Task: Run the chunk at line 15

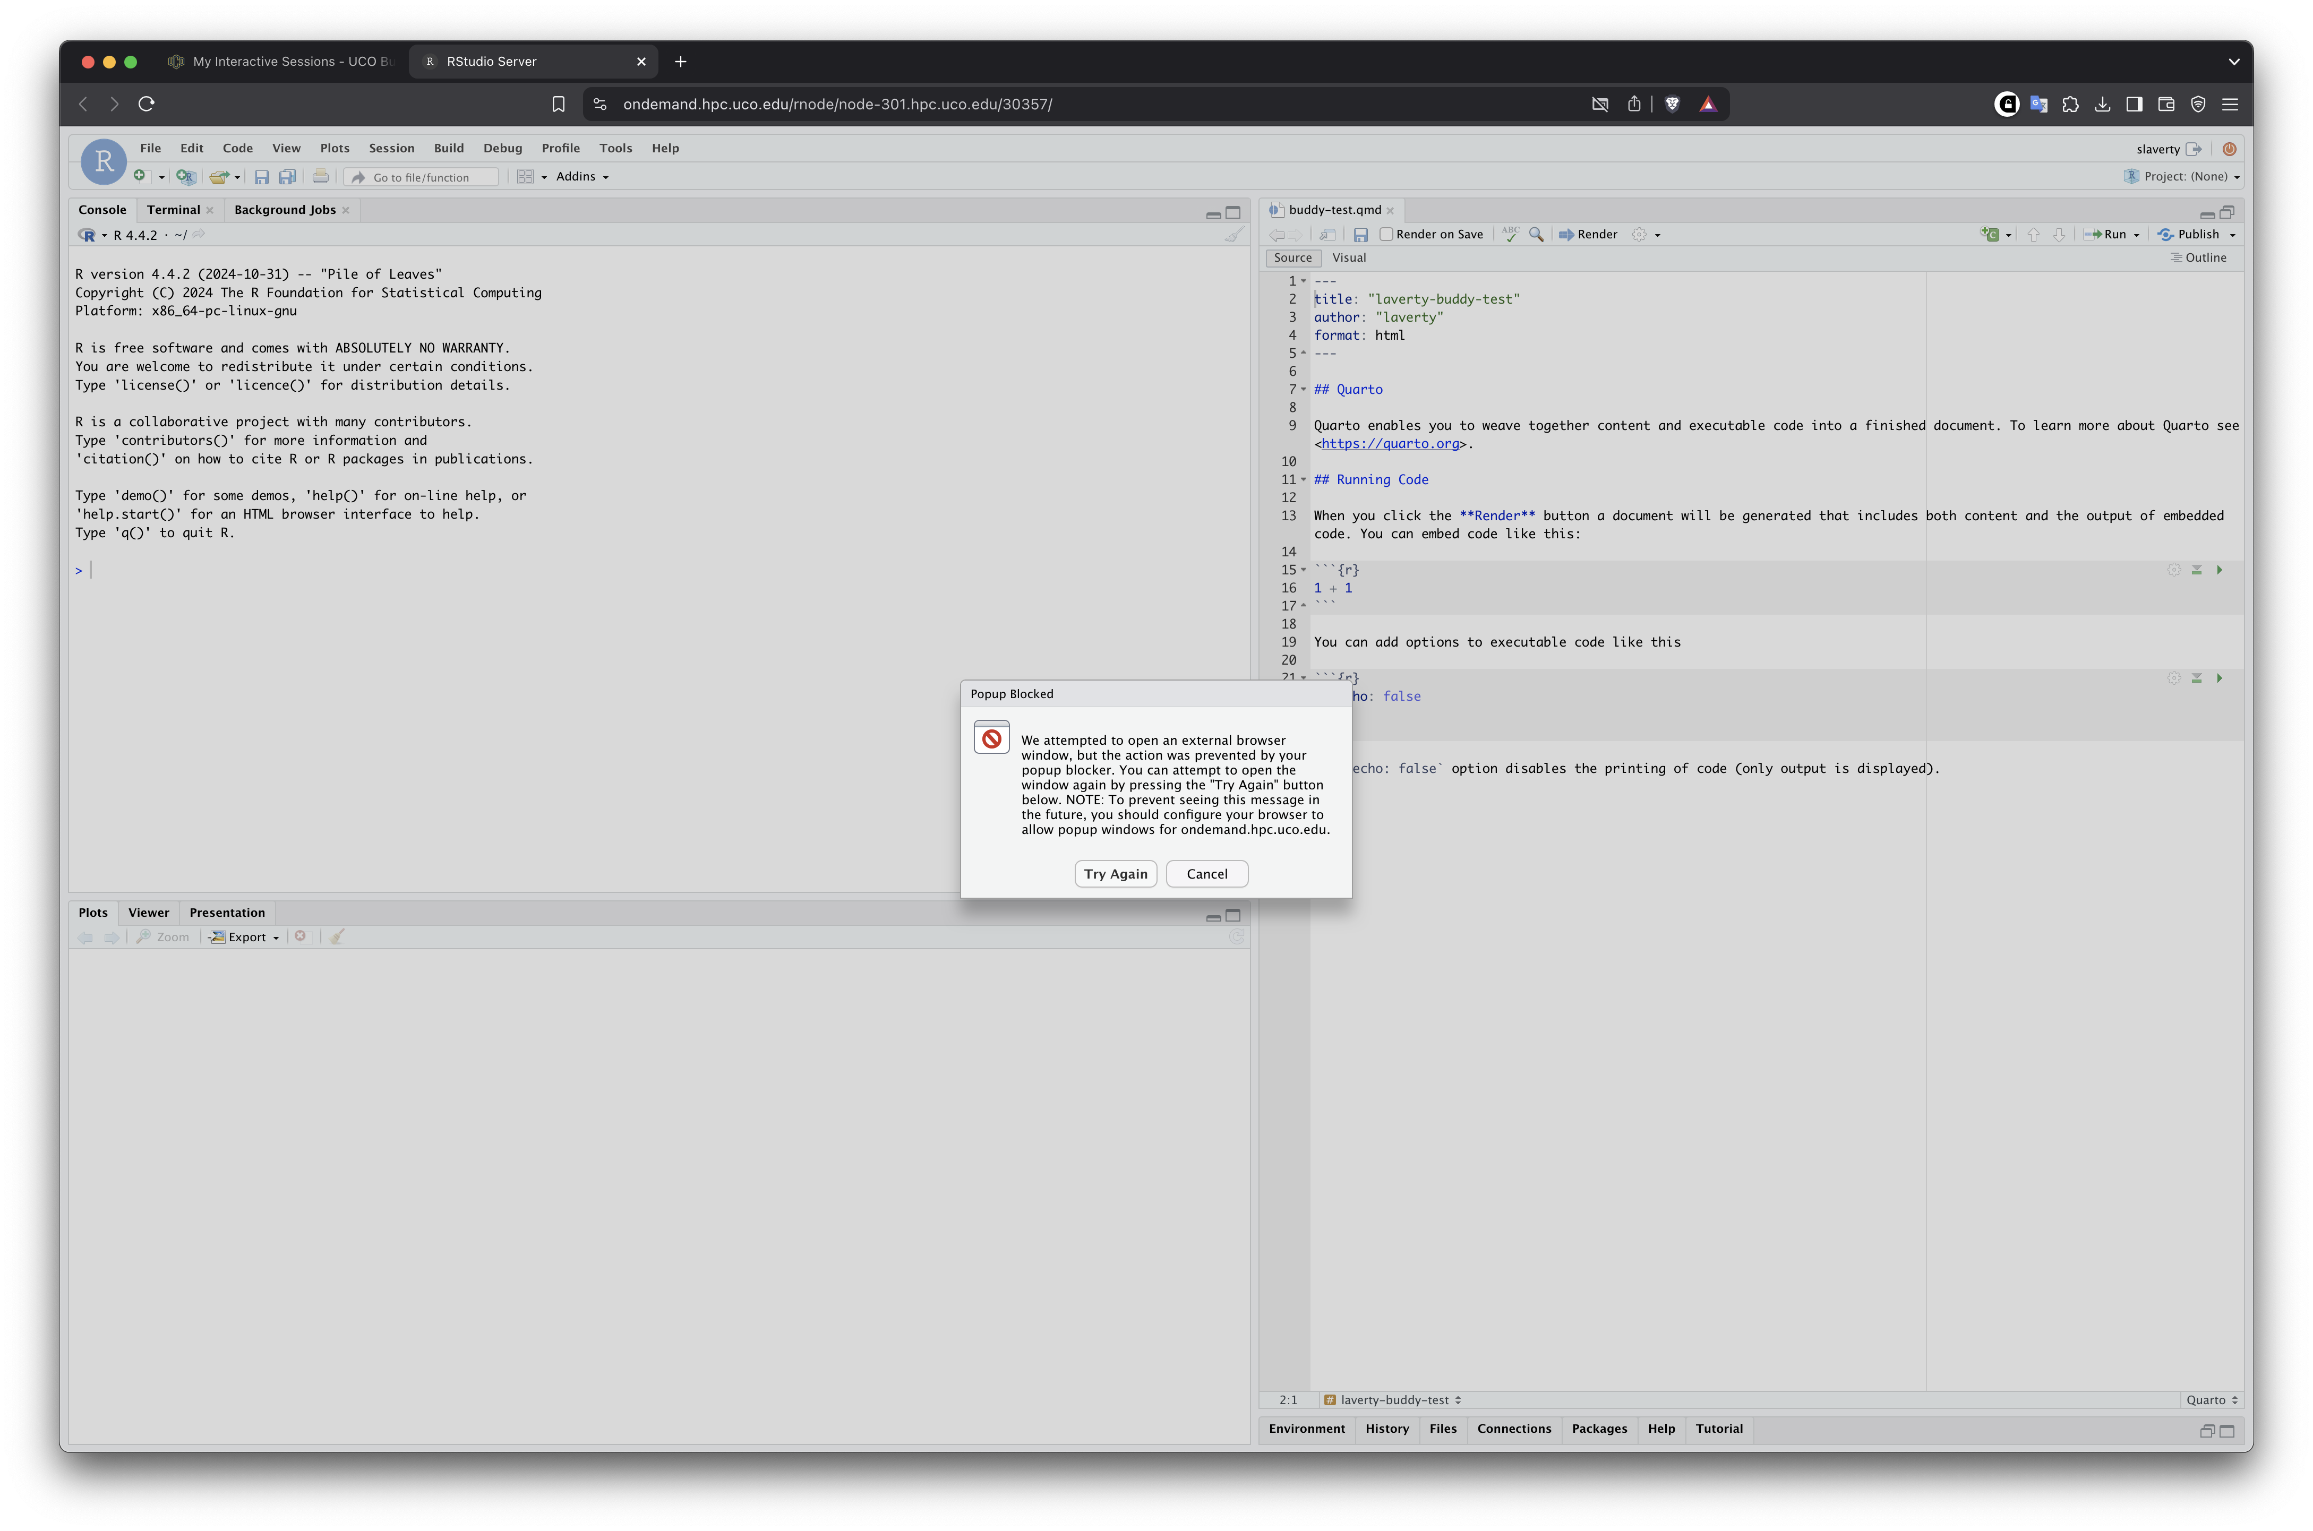Action: click(x=2219, y=570)
